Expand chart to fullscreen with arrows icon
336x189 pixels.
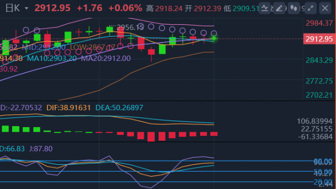coord(310,8)
